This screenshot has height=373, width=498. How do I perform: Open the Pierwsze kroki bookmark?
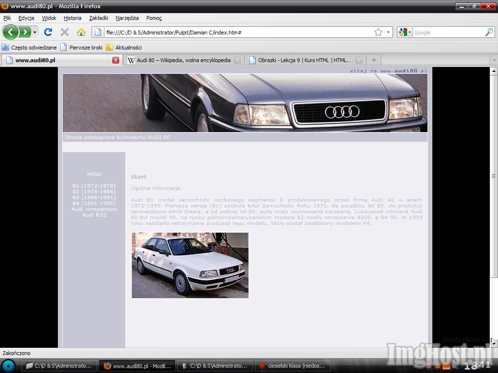(82, 48)
